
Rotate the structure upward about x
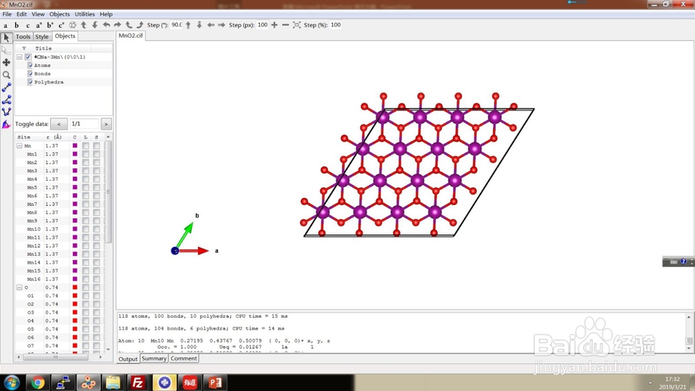pos(84,25)
